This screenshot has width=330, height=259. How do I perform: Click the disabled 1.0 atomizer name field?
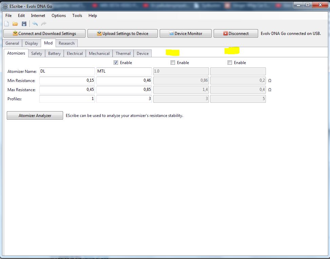pos(181,71)
